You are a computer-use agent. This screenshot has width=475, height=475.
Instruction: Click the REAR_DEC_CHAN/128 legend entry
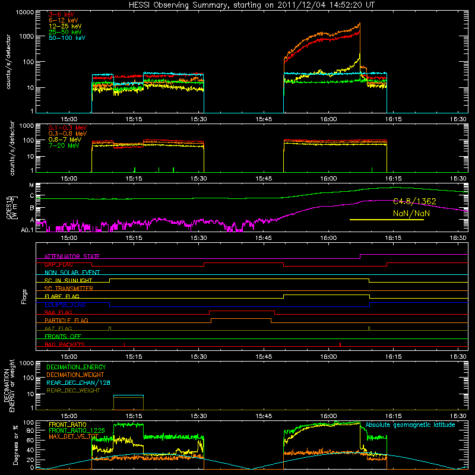tap(78, 383)
